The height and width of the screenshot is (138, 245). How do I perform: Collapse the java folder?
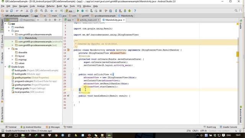pyautogui.click(x=9, y=31)
